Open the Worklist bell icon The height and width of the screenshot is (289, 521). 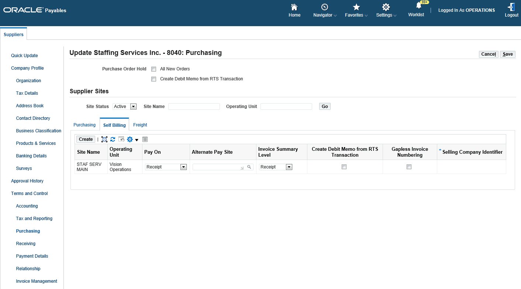click(418, 6)
